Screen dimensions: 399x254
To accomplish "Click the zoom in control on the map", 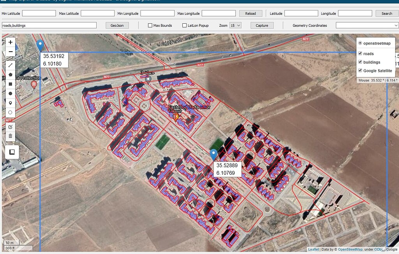I will (10, 42).
